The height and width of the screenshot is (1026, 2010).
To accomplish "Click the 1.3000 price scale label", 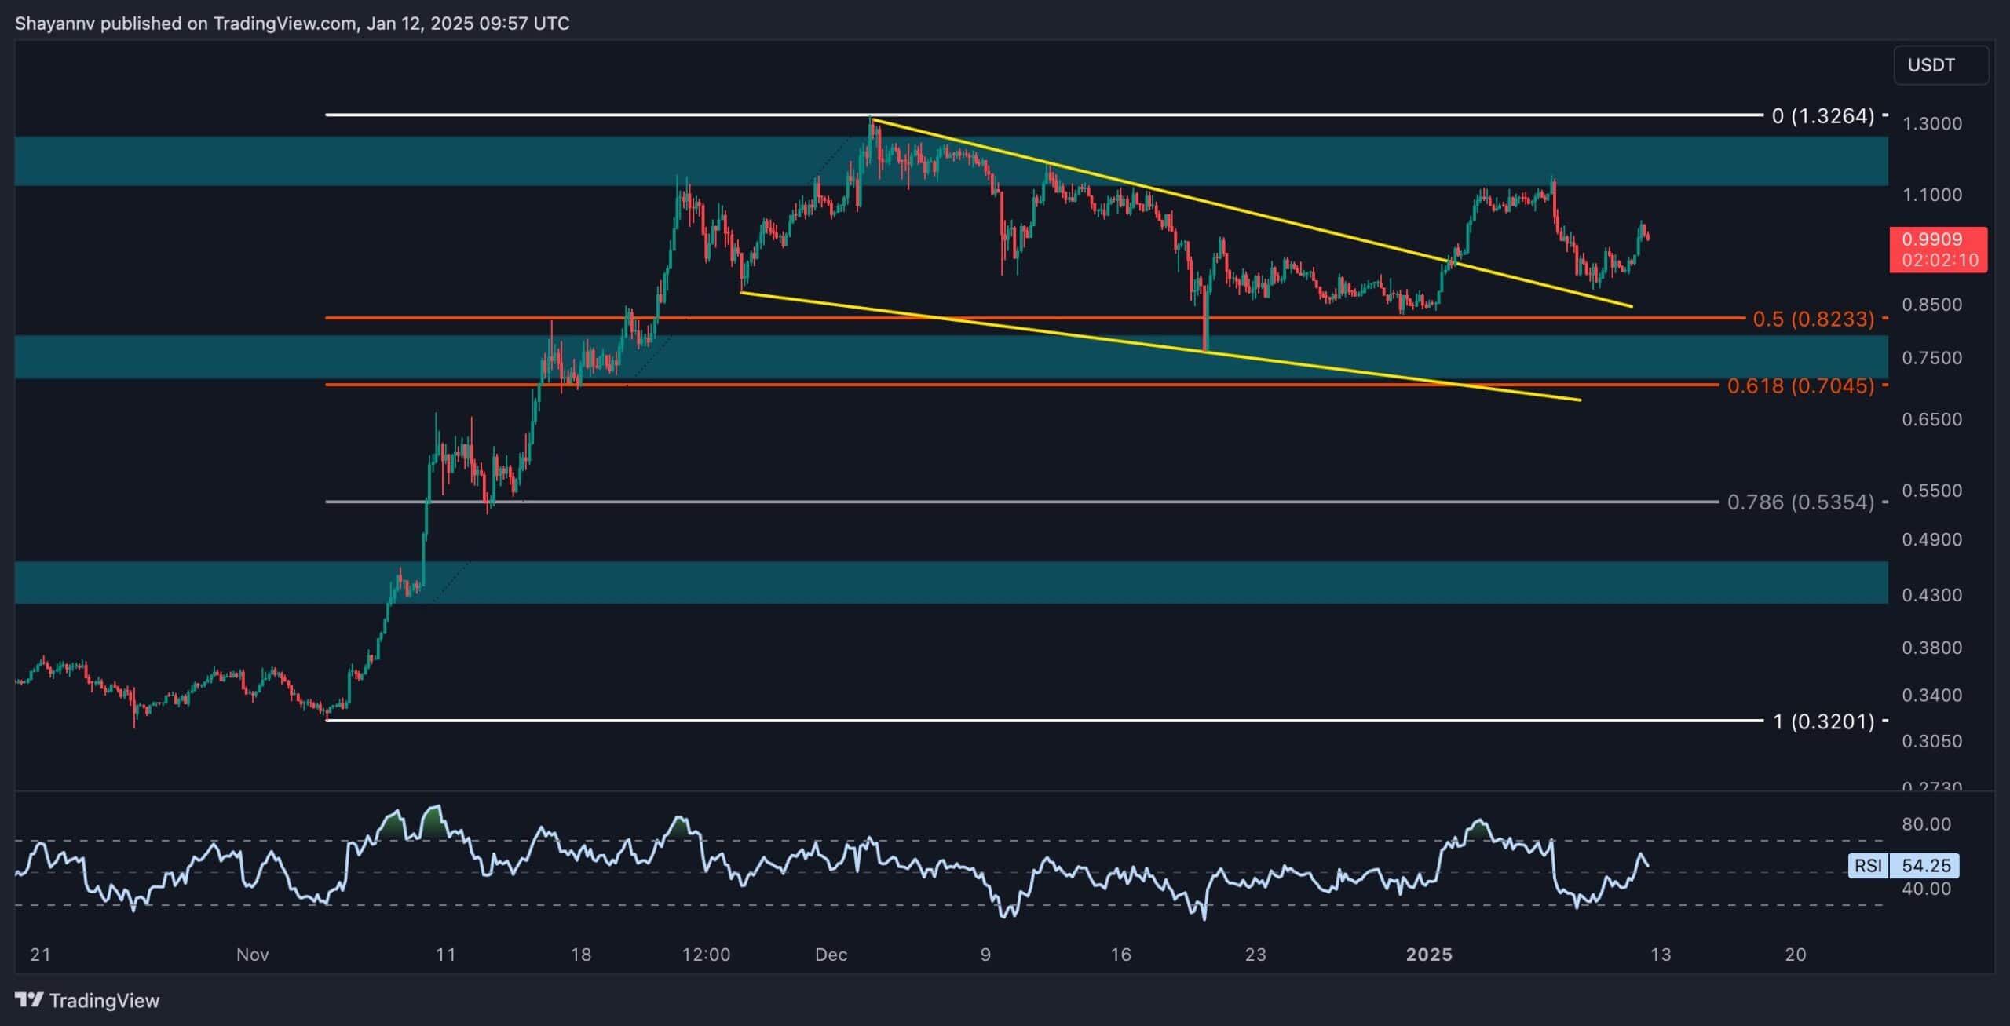I will pos(1931,123).
